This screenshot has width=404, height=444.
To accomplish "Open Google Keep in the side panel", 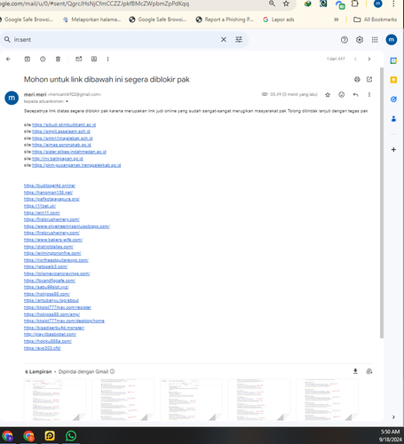I will click(393, 80).
